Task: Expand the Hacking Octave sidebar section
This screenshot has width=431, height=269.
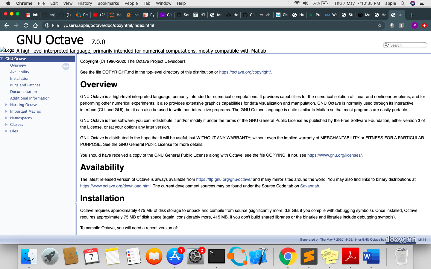Action: click(x=7, y=105)
